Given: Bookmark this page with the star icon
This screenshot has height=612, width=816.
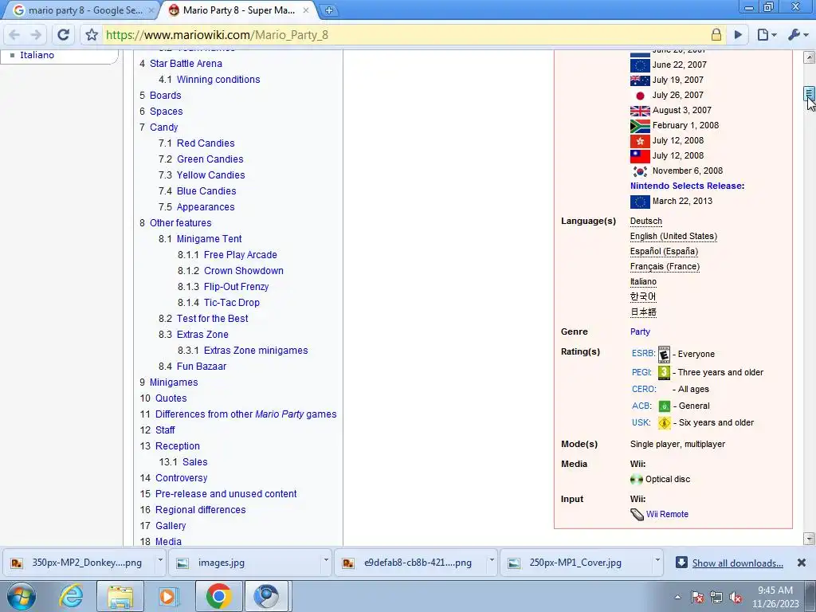Looking at the screenshot, I should (x=92, y=35).
